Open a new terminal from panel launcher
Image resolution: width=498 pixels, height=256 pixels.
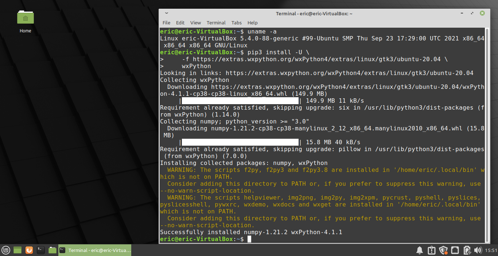click(x=41, y=250)
